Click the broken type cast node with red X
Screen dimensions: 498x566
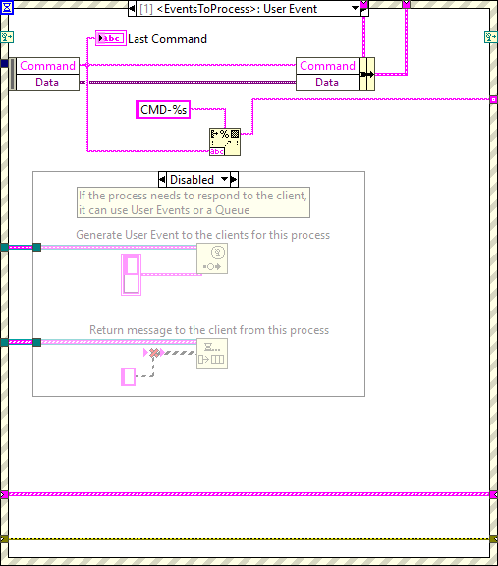coord(154,353)
